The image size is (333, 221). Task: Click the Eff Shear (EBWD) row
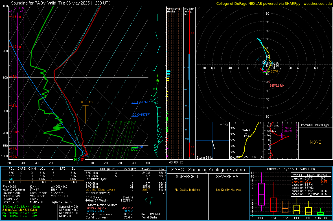coord(126,193)
